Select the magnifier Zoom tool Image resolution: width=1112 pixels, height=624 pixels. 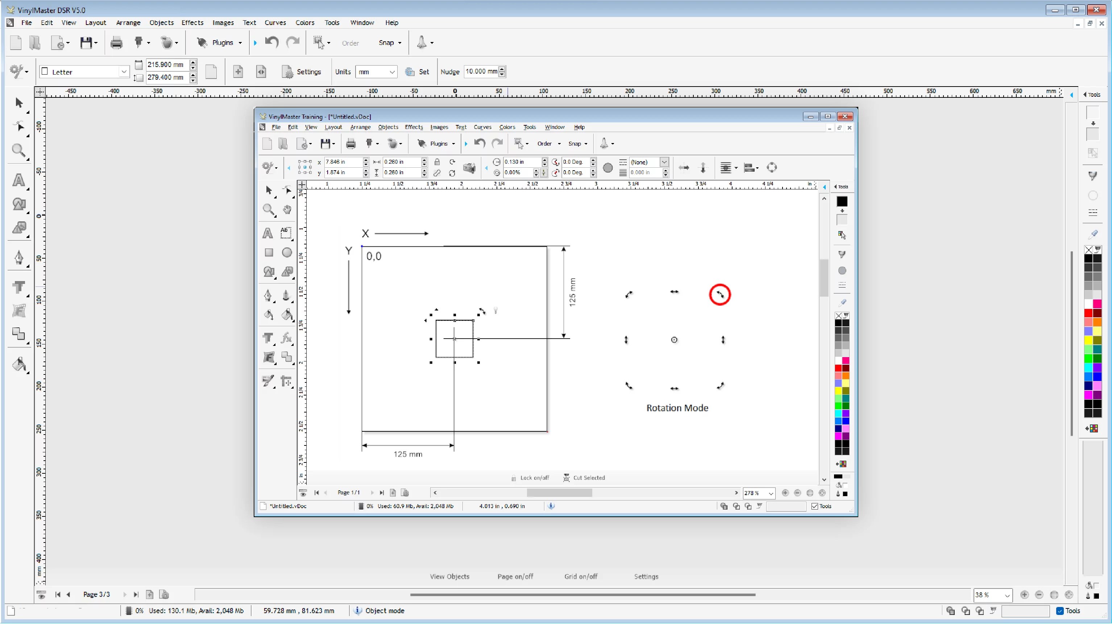point(18,151)
